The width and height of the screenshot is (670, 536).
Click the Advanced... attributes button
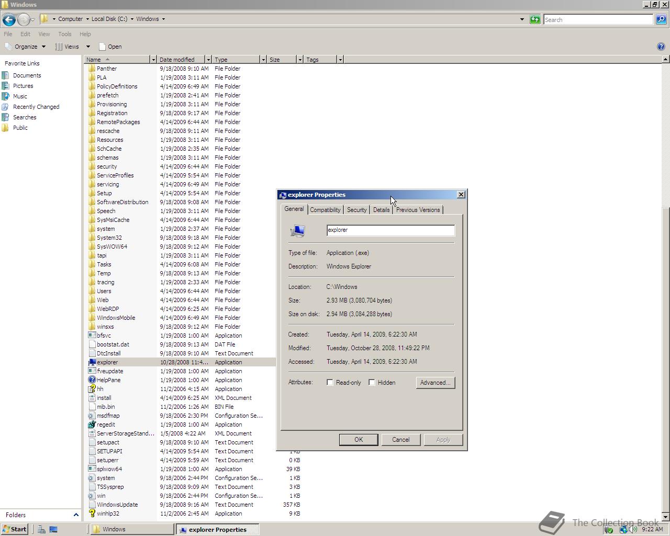pos(435,383)
